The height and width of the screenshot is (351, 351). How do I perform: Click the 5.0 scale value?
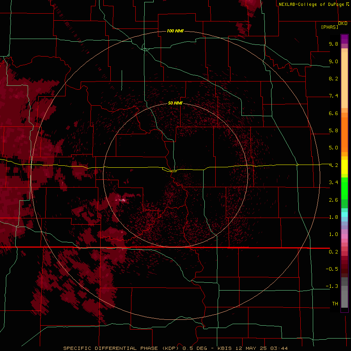(x=333, y=148)
